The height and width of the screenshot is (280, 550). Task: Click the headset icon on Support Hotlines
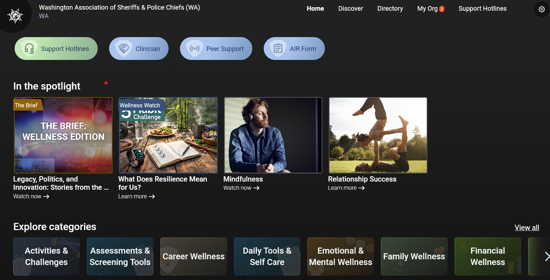(29, 49)
